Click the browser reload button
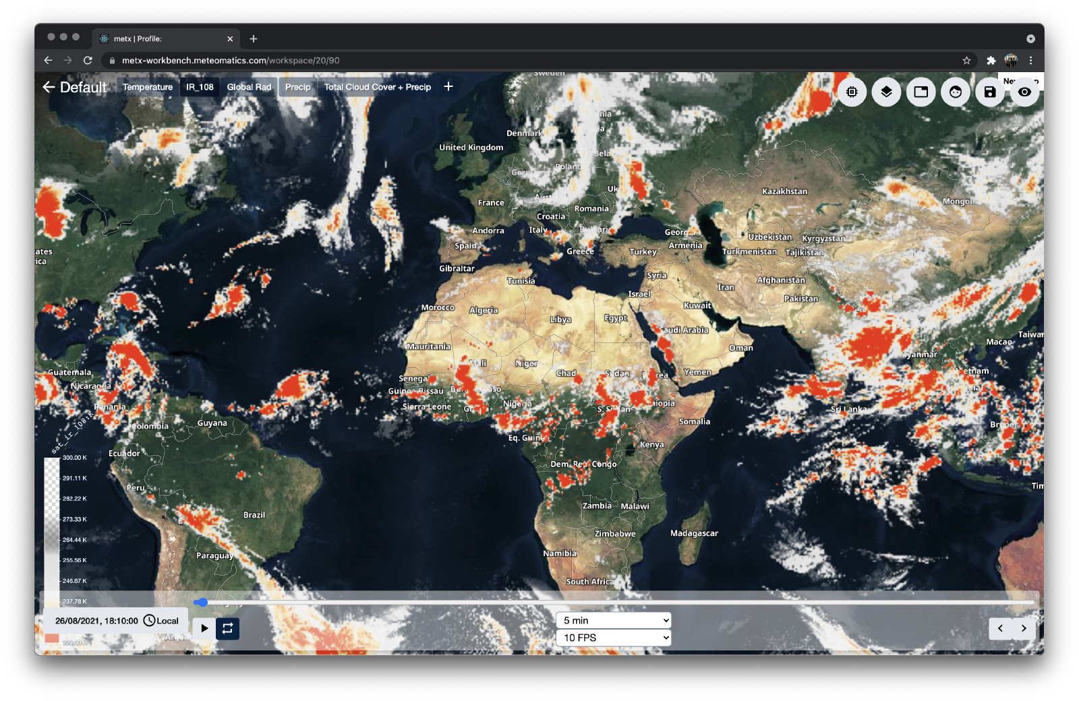Image resolution: width=1079 pixels, height=701 pixels. tap(88, 60)
